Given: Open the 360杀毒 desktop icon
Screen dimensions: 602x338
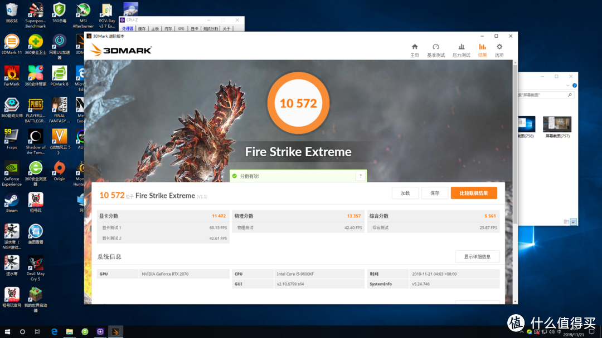Looking at the screenshot, I should [59, 13].
